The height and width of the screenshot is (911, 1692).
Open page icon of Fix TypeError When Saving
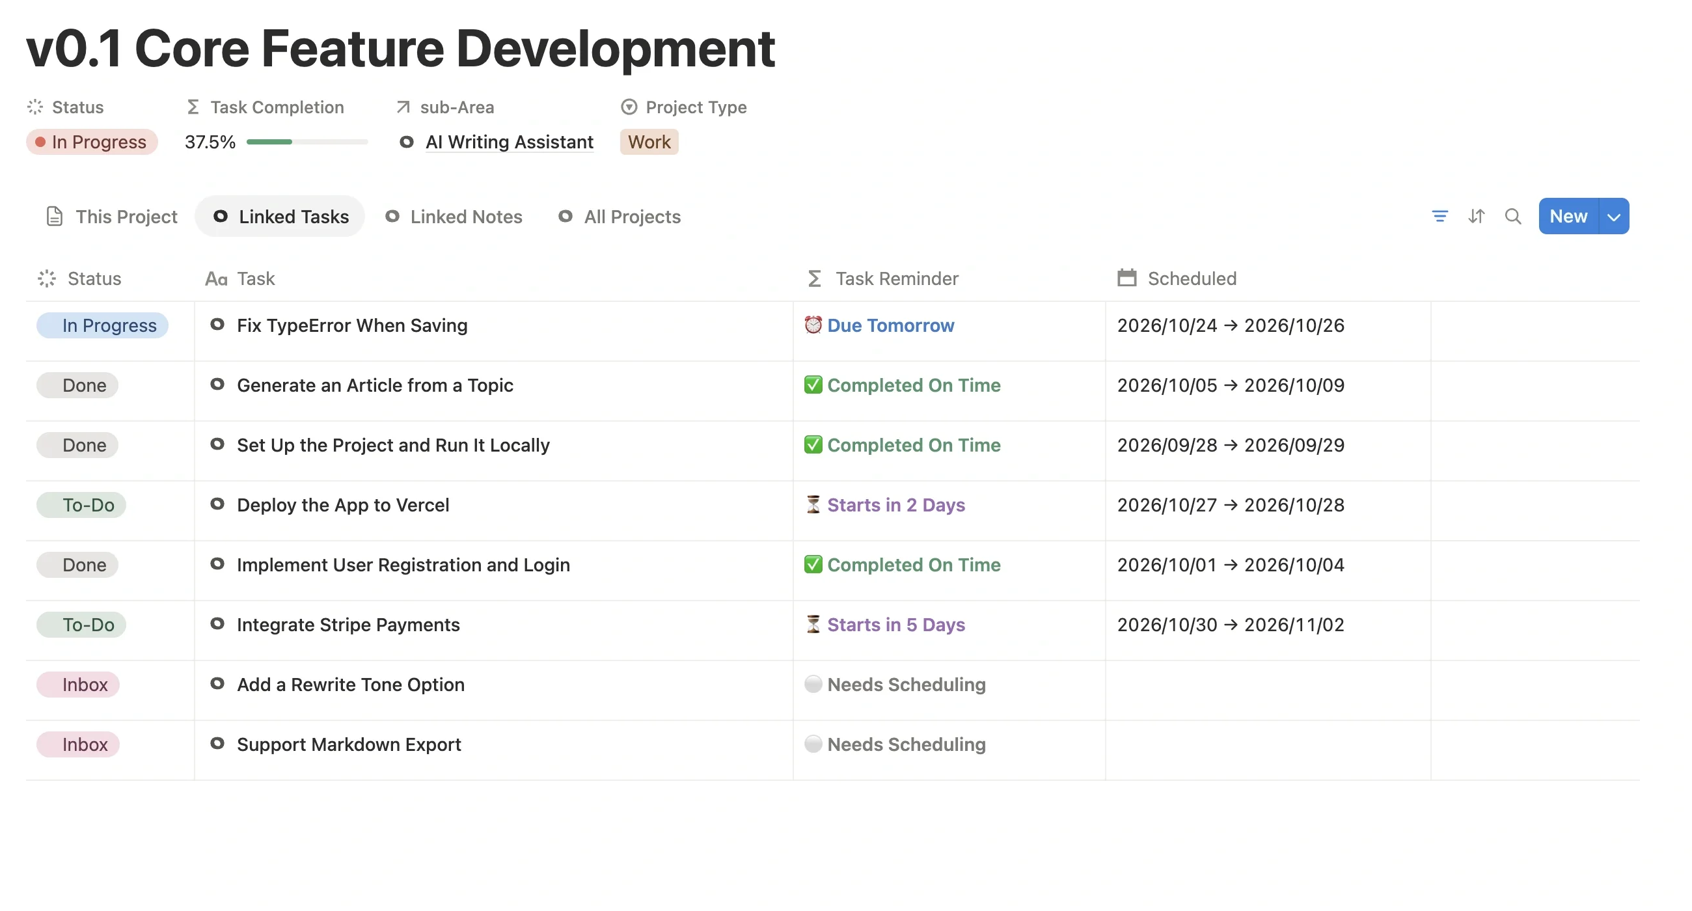pos(217,325)
